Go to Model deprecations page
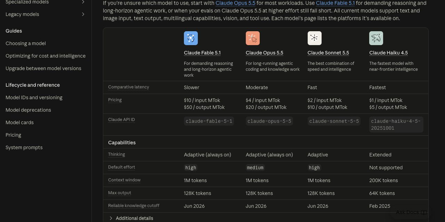Screen dimensions: 445x222 28,110
